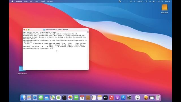
Task: Click the Terminal window title proxy folder icon
Action: 44,30
